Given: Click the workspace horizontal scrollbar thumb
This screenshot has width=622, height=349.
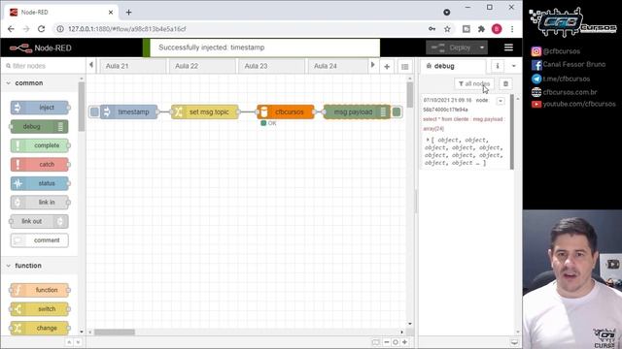Looking at the screenshot, I should (x=115, y=332).
